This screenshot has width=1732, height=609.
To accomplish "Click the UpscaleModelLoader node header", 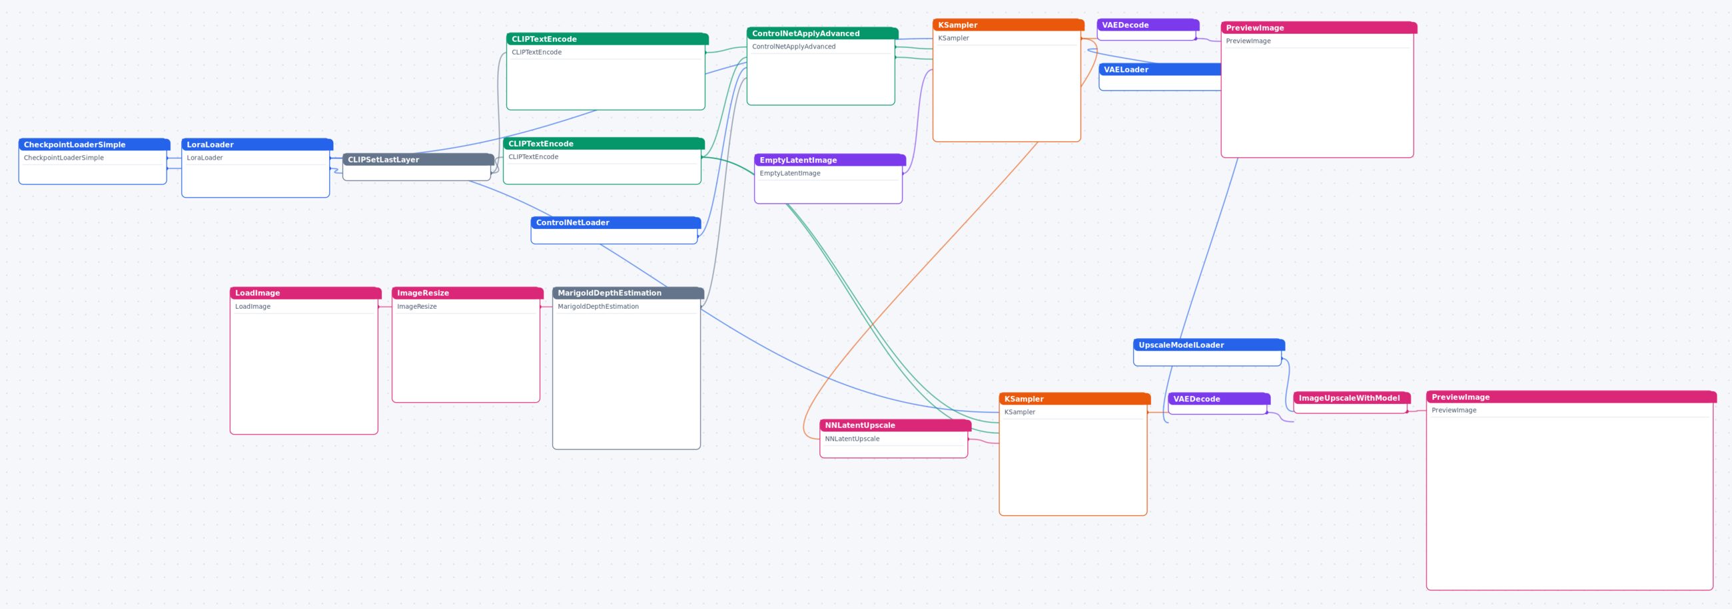I will coord(1209,345).
